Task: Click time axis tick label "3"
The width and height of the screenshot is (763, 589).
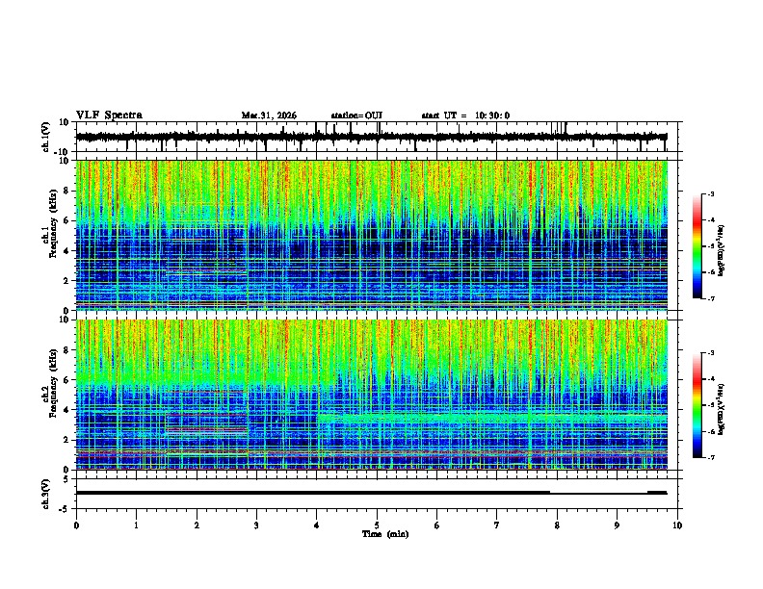Action: (x=256, y=525)
